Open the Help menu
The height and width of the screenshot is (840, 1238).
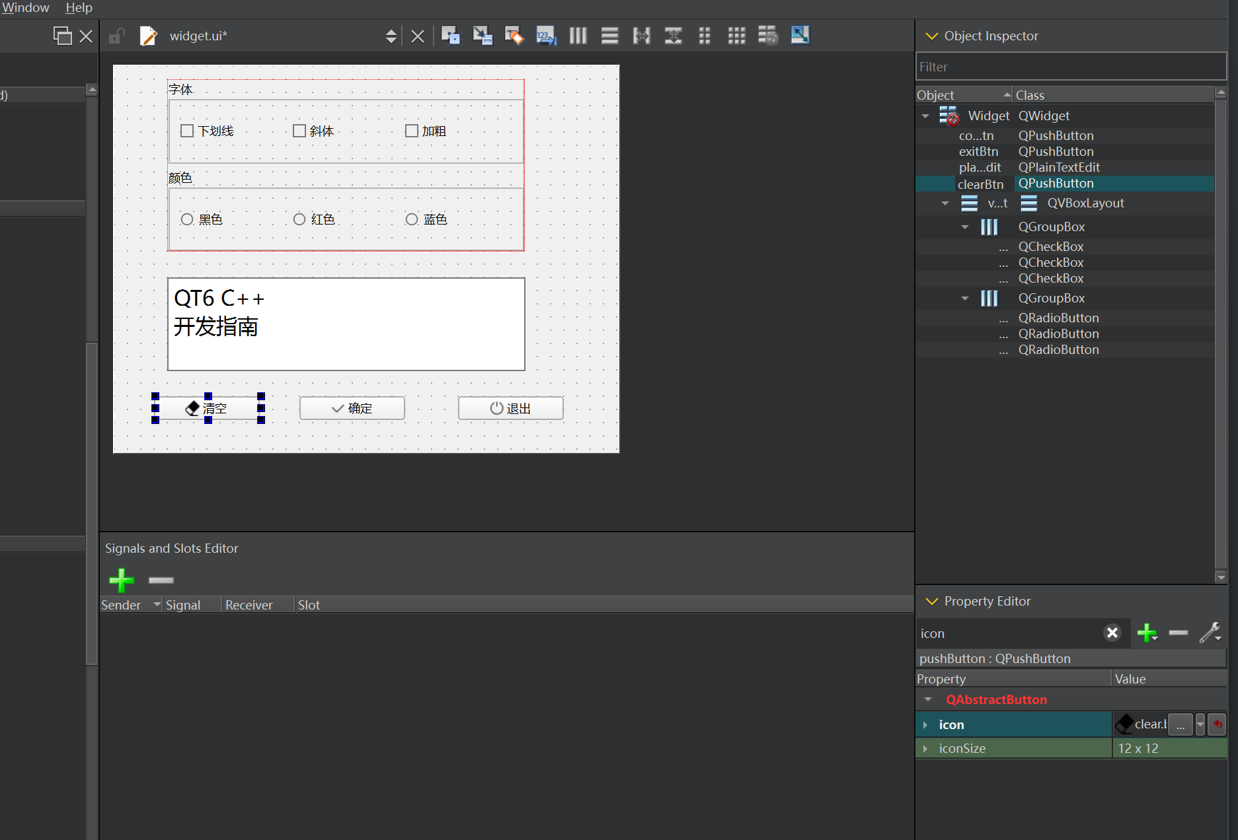pyautogui.click(x=79, y=8)
